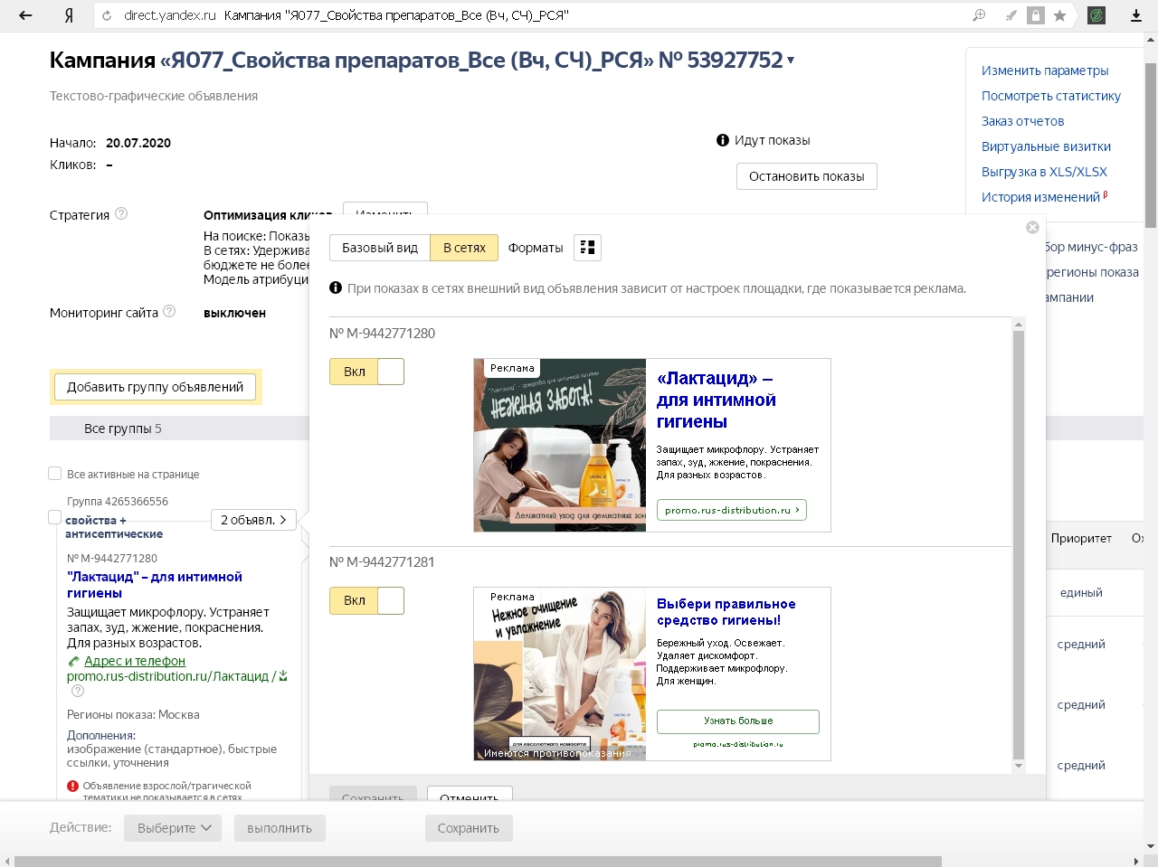1158x867 pixels.
Task: Click second ad preview image Нежное очищение
Action: tap(560, 674)
